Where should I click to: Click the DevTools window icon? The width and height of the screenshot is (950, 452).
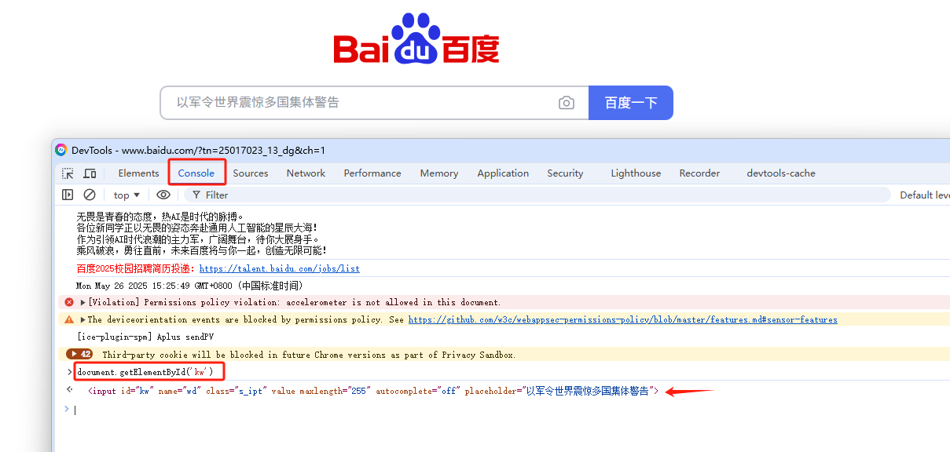(x=61, y=150)
